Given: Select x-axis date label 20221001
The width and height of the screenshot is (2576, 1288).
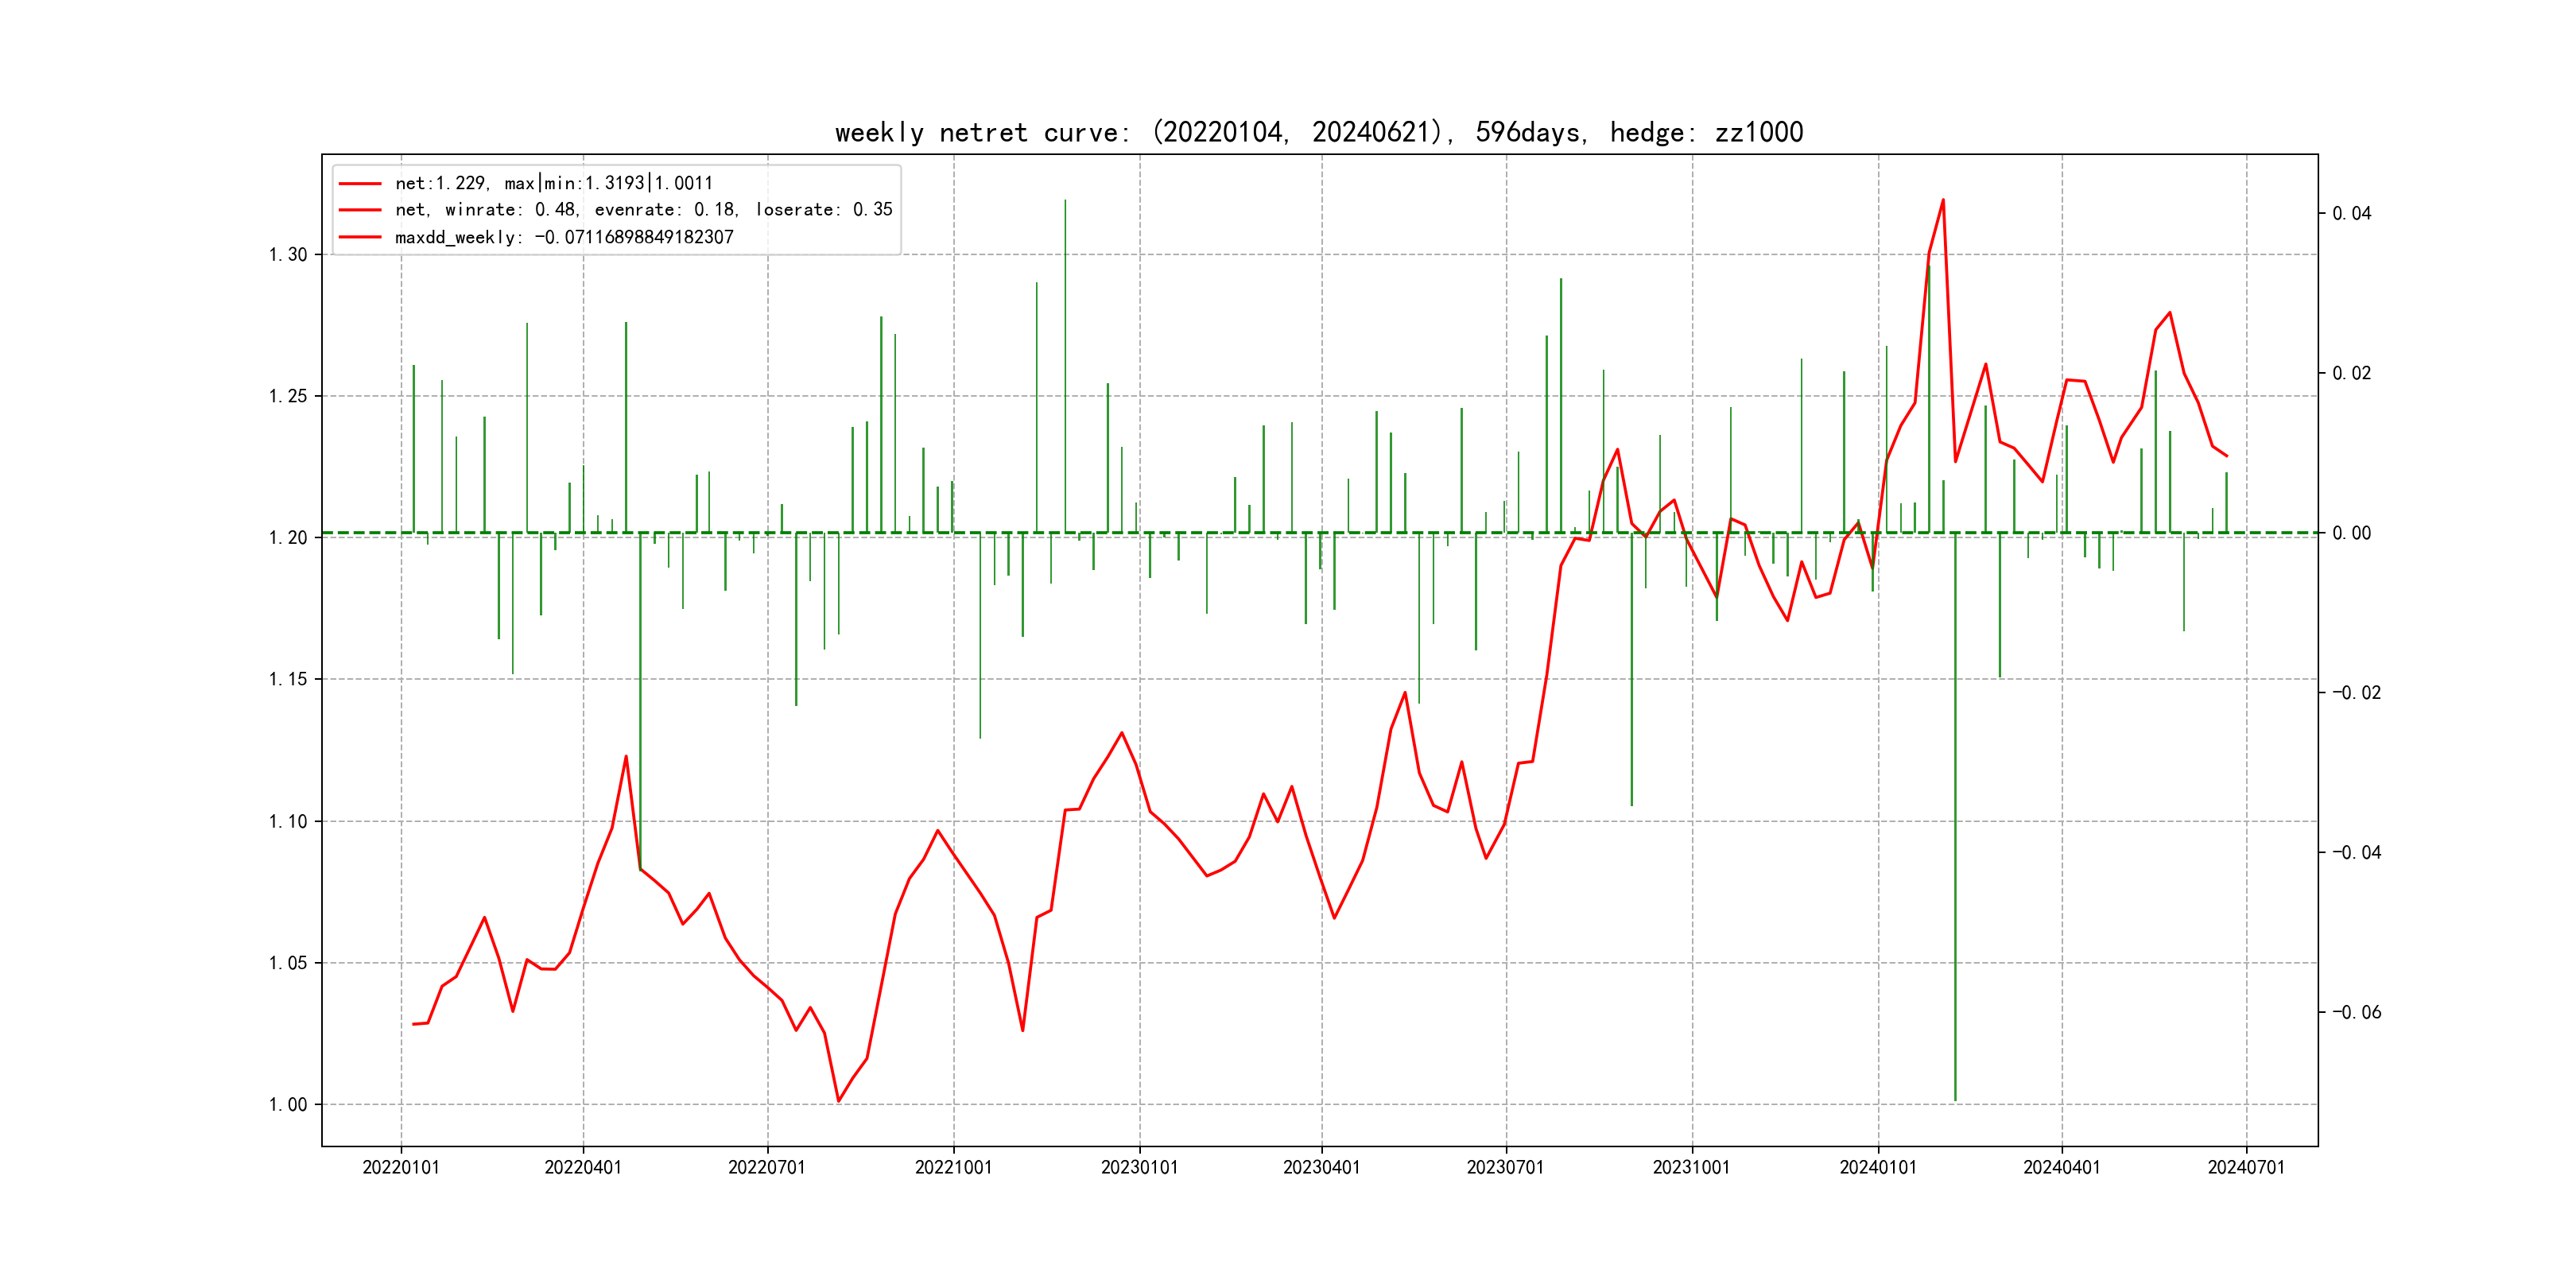Looking at the screenshot, I should tap(953, 1168).
